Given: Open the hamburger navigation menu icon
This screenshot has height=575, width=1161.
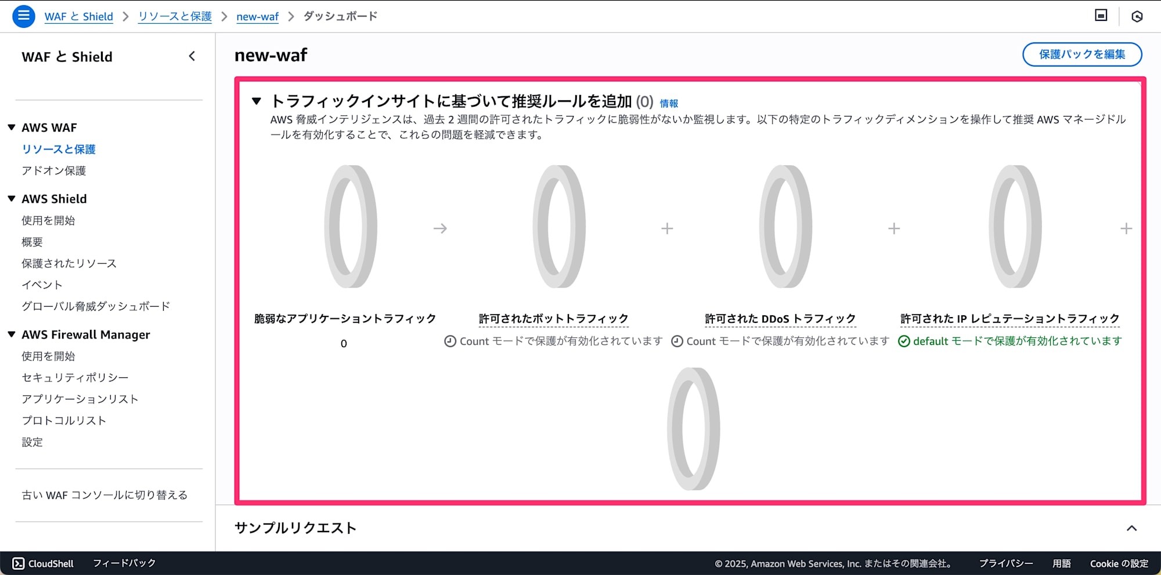Looking at the screenshot, I should [24, 16].
